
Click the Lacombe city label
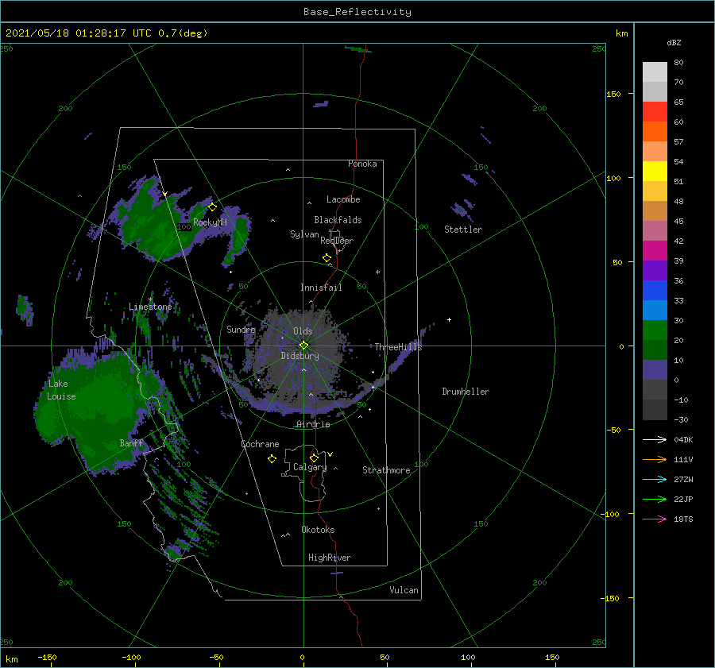click(343, 199)
